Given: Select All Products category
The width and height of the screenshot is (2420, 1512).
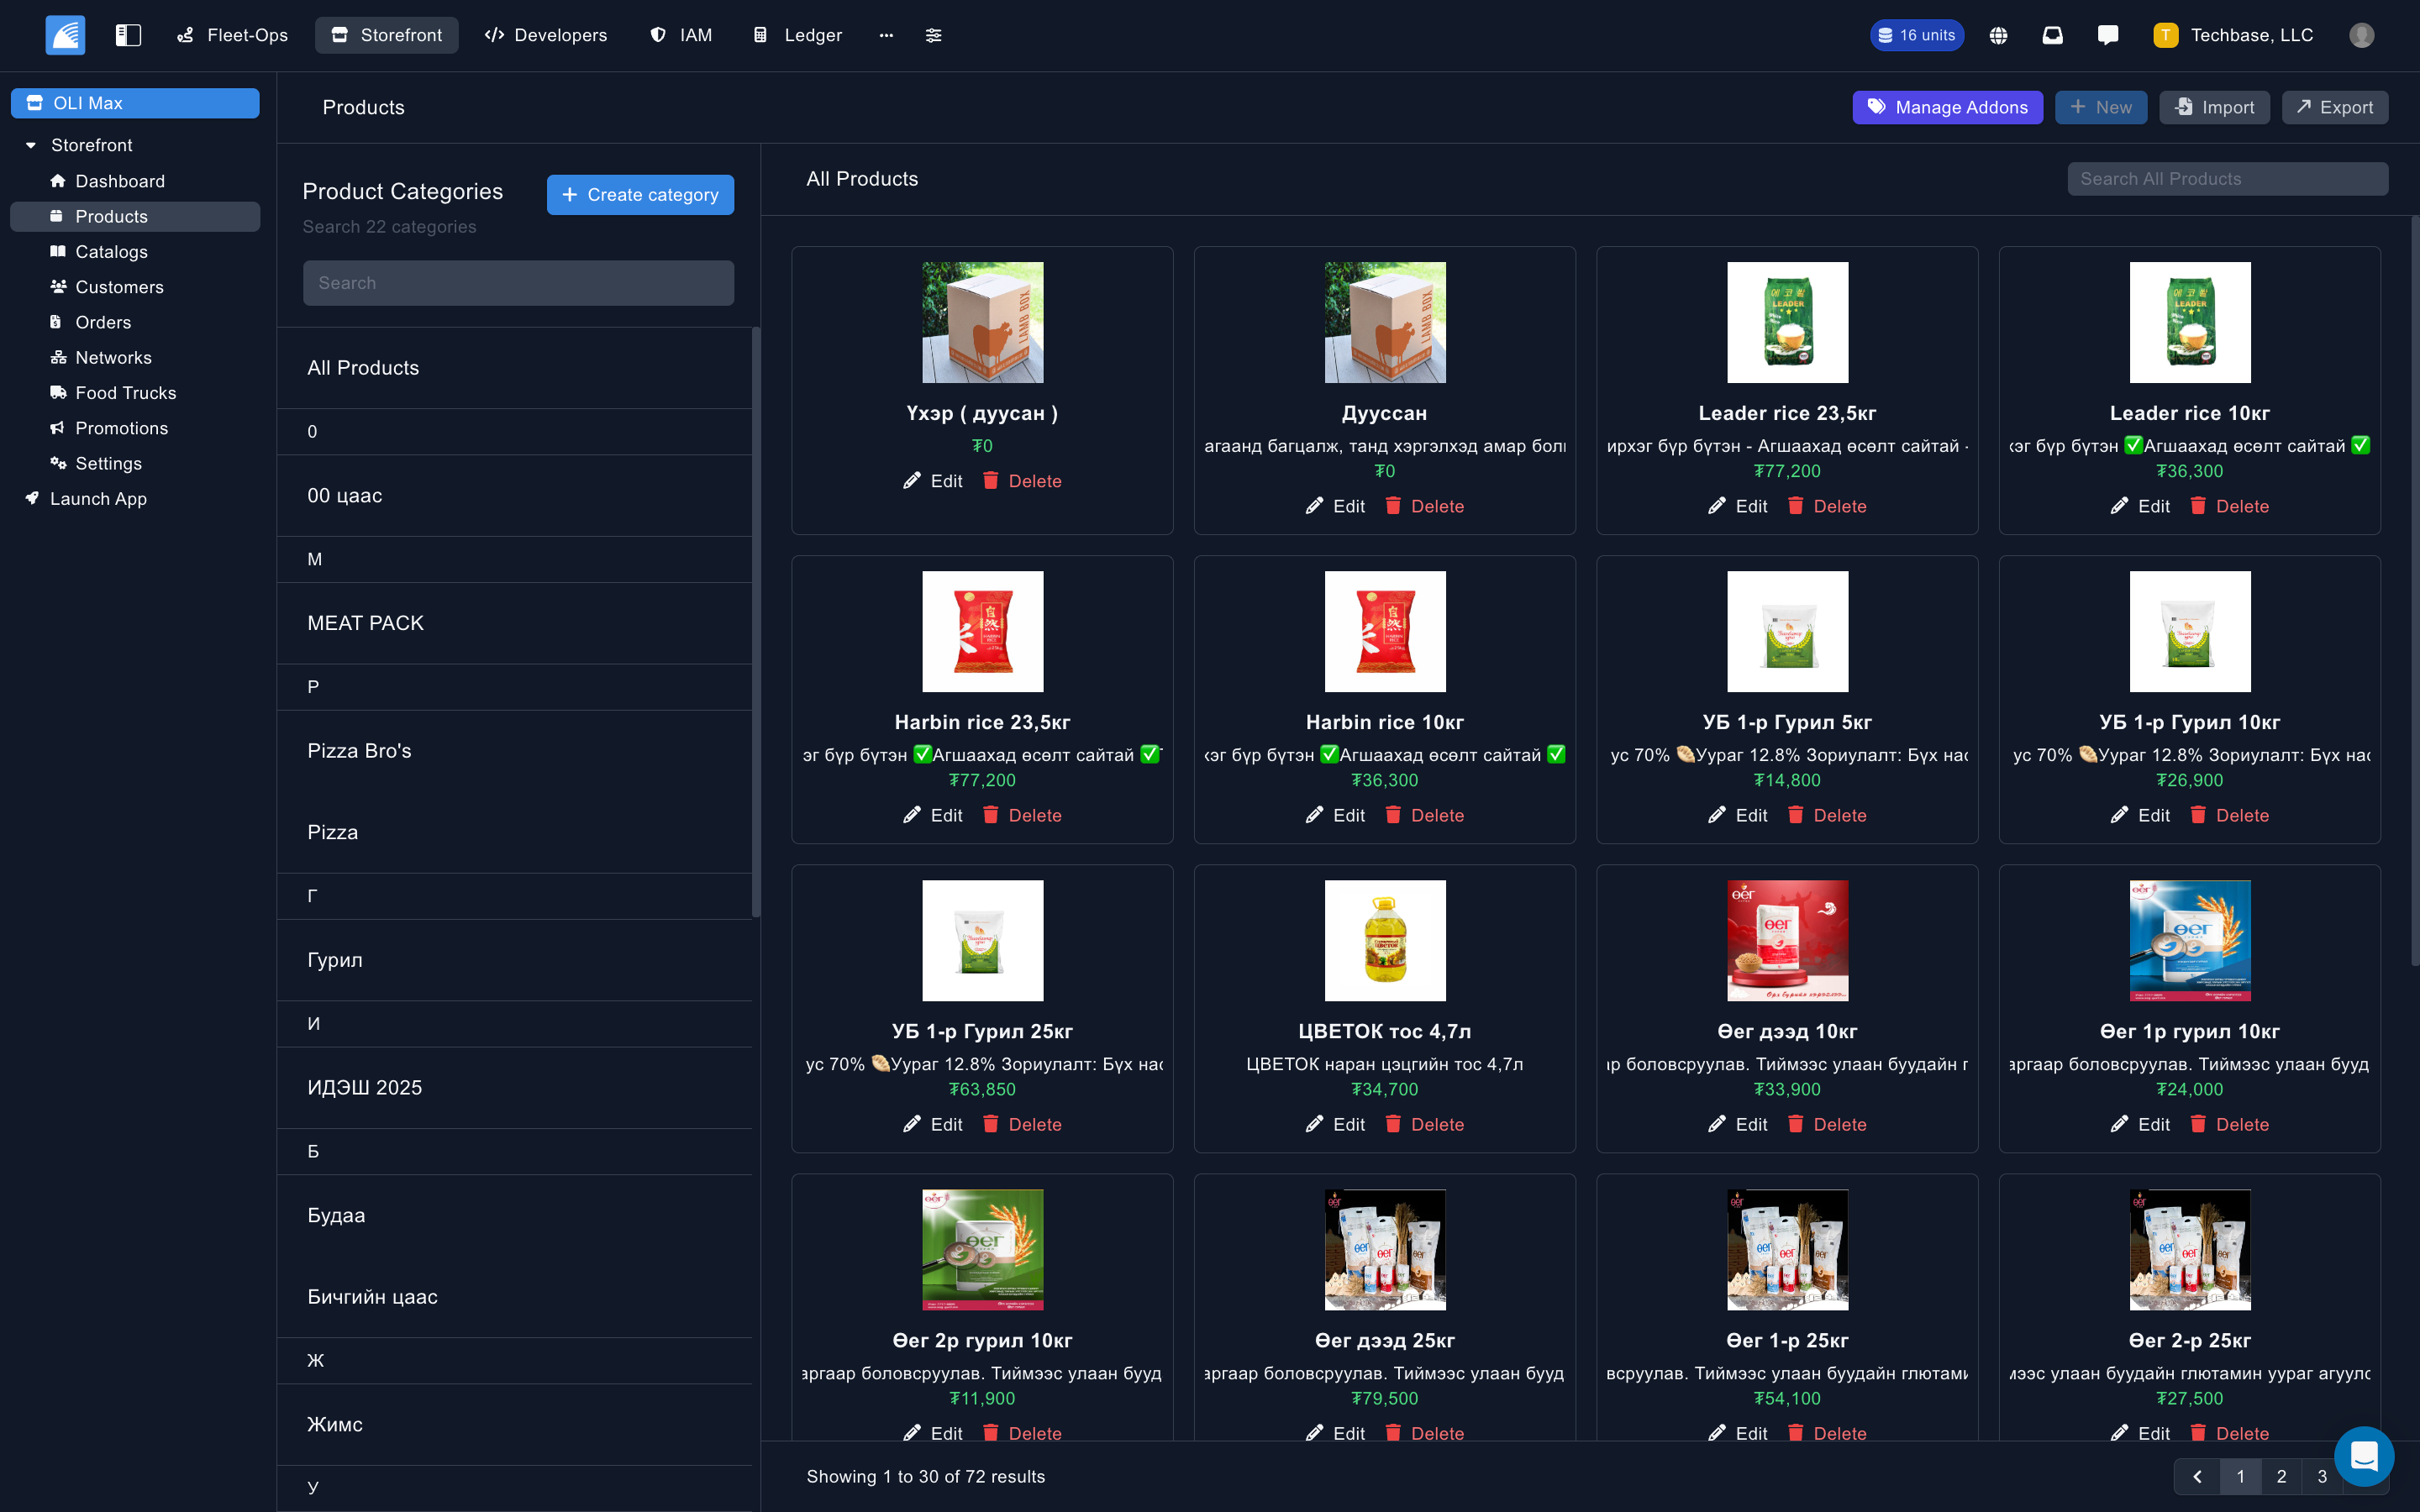Looking at the screenshot, I should (x=514, y=368).
